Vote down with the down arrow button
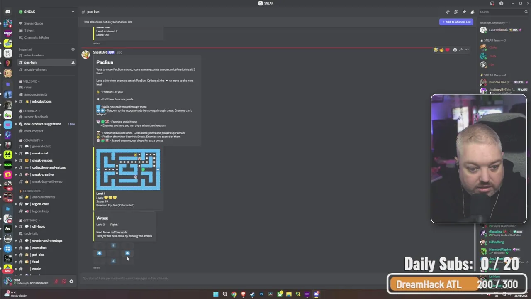This screenshot has height=299, width=531. pos(113,261)
